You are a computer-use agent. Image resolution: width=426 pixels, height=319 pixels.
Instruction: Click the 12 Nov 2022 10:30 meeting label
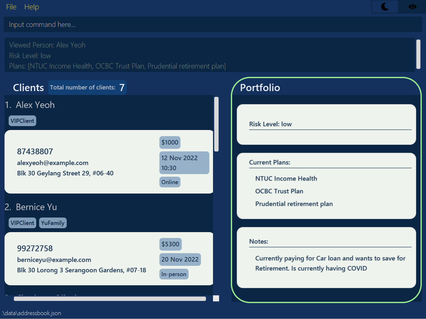click(x=184, y=163)
